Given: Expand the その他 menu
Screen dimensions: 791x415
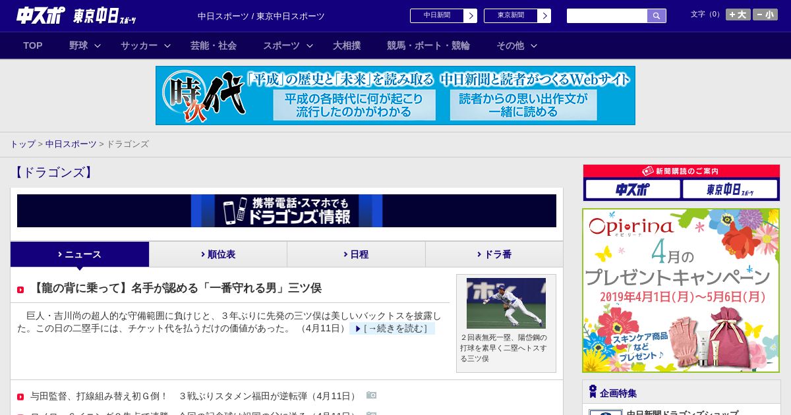Looking at the screenshot, I should point(517,45).
